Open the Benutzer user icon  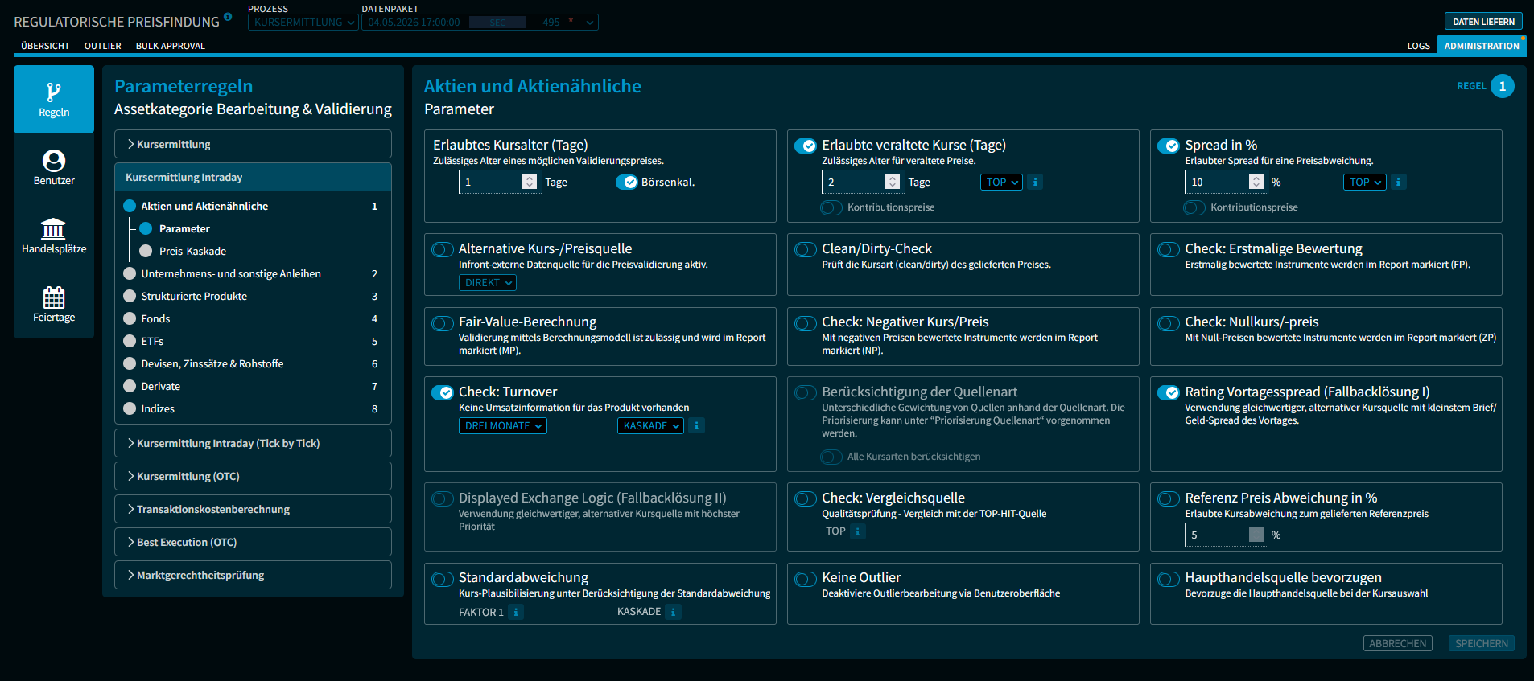(x=54, y=161)
